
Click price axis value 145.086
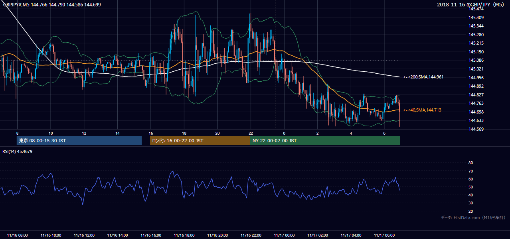(476, 61)
